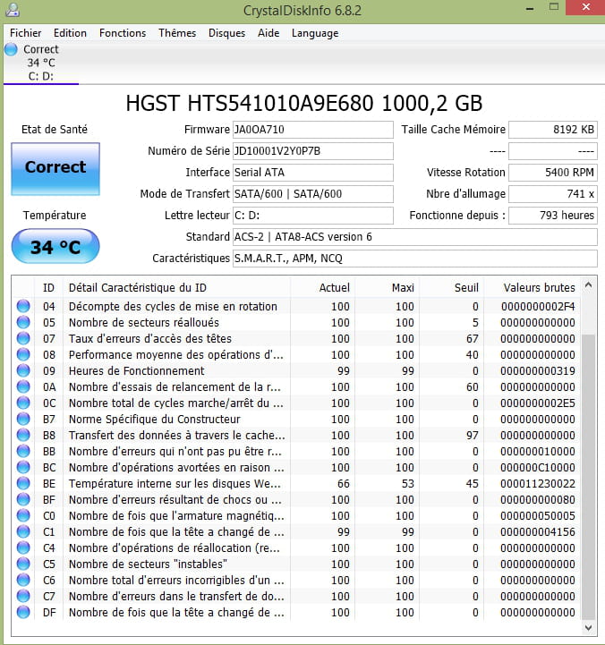The height and width of the screenshot is (645, 605).
Task: Select the Heures de Fonctionnement row
Action: click(296, 370)
